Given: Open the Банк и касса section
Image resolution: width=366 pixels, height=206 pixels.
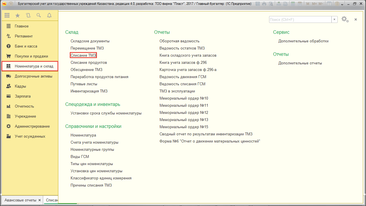Looking at the screenshot, I should click(26, 46).
